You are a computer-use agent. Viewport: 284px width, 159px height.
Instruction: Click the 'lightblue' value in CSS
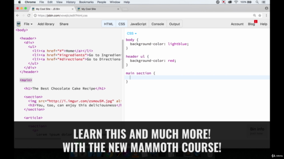[177, 44]
